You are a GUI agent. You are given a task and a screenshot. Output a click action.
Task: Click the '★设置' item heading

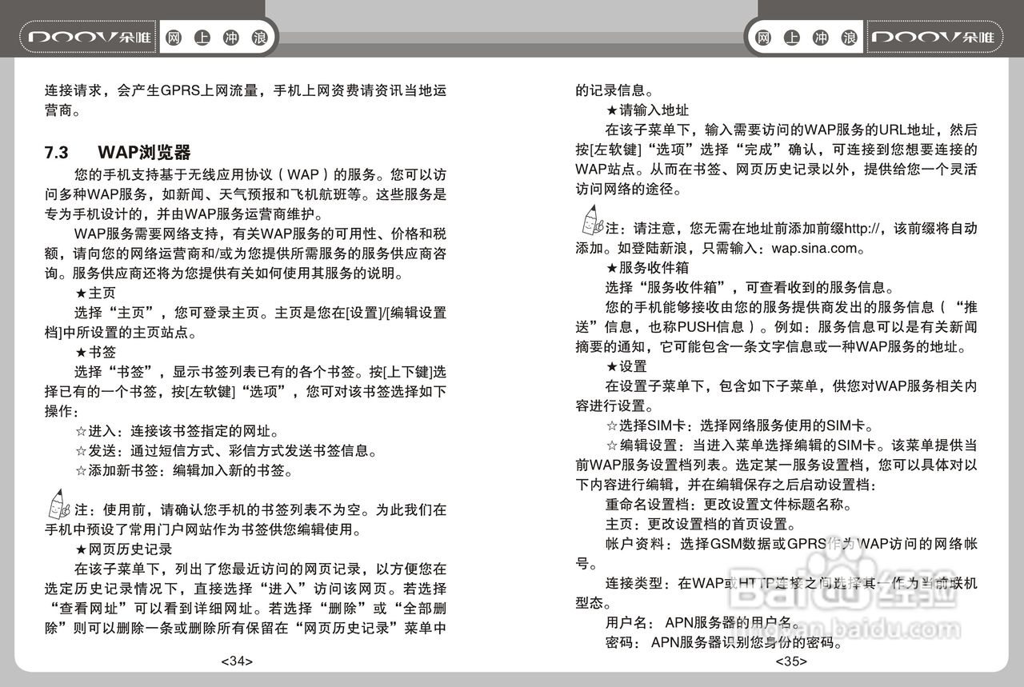(x=626, y=366)
